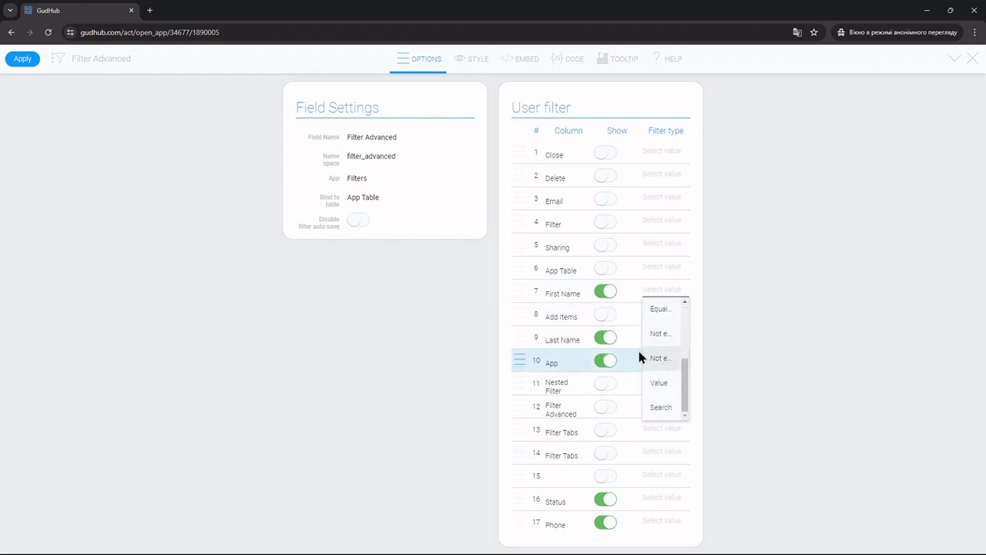This screenshot has width=986, height=555.
Task: Turn off Show toggle for Status
Action: pyautogui.click(x=605, y=499)
